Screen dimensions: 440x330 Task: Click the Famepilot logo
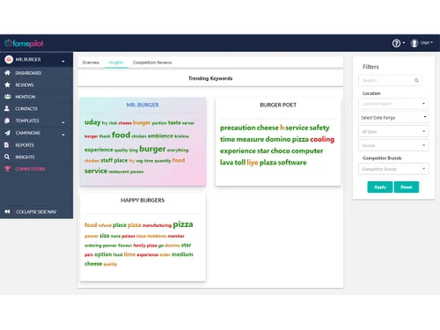click(24, 43)
